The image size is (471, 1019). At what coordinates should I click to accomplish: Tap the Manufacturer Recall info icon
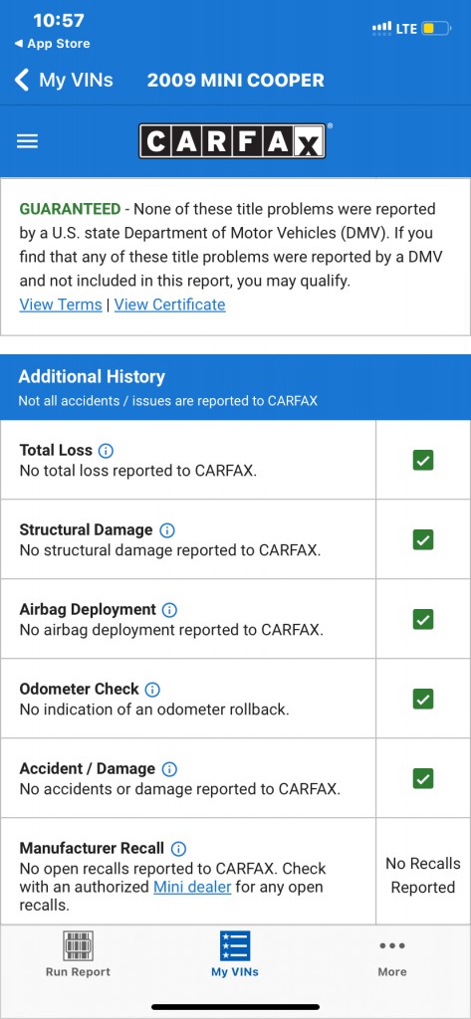pyautogui.click(x=178, y=849)
